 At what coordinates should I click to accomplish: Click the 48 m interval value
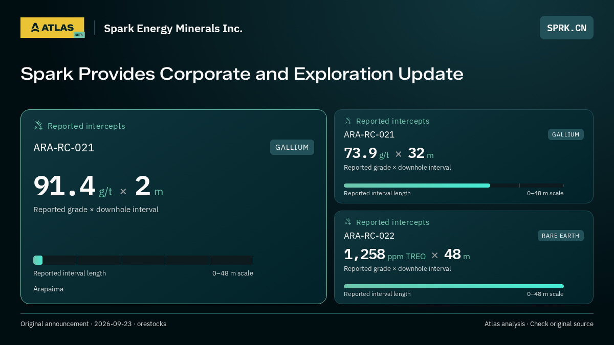tap(457, 255)
